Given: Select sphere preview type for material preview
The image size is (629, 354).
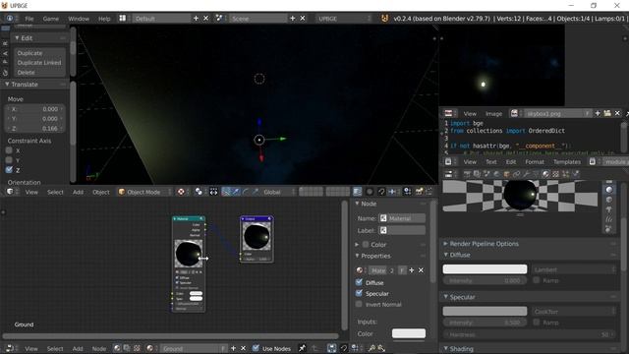Looking at the screenshot, I should tap(609, 190).
